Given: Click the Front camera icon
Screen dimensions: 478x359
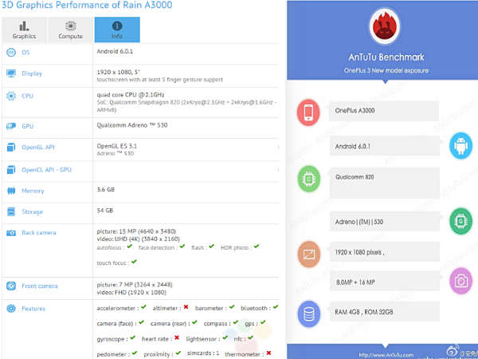Looking at the screenshot, I should coord(11,286).
